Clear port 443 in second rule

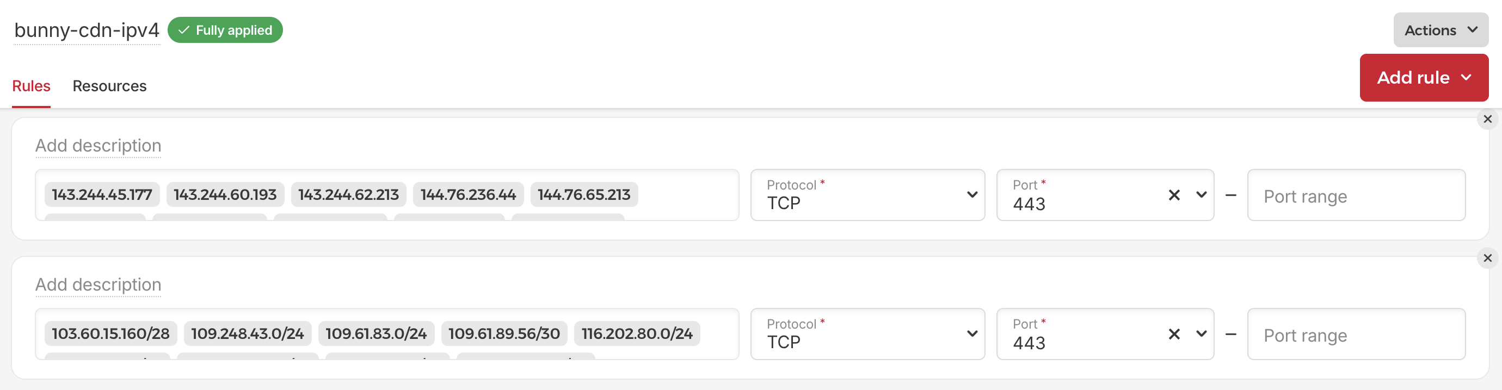coord(1174,334)
